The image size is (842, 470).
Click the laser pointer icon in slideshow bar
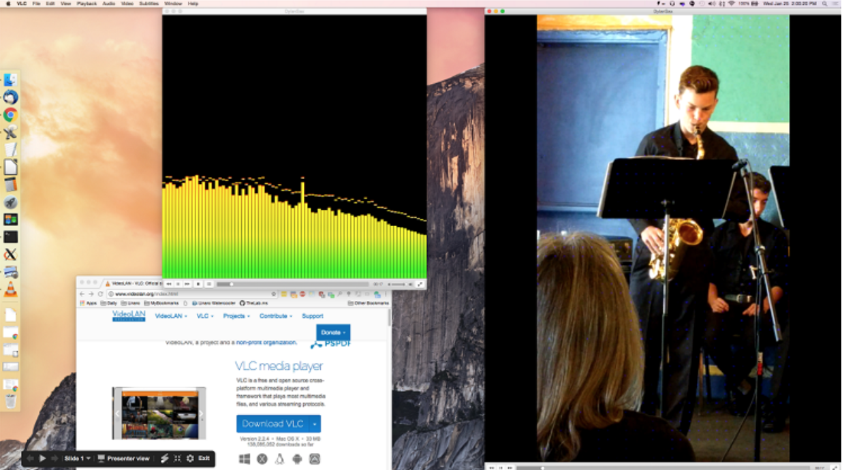[x=164, y=458]
